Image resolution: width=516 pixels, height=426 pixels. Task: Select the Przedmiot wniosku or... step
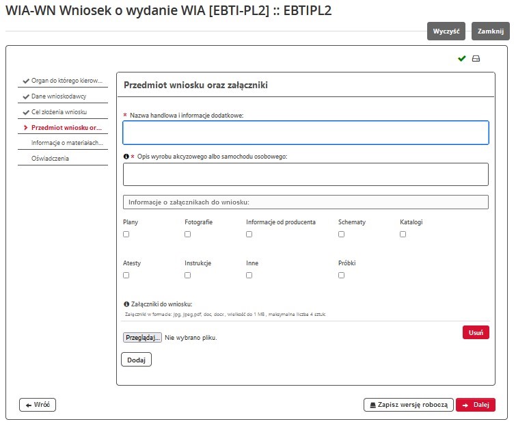pyautogui.click(x=63, y=127)
